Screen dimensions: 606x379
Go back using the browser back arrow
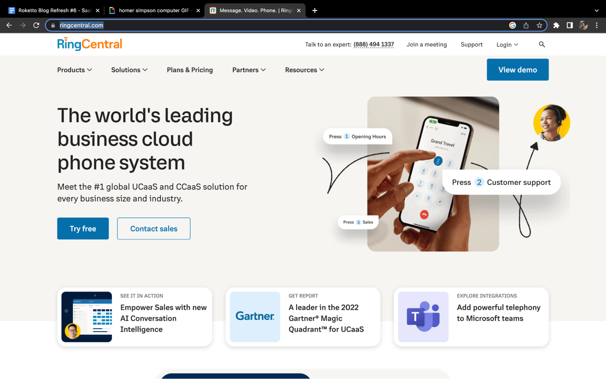click(9, 25)
